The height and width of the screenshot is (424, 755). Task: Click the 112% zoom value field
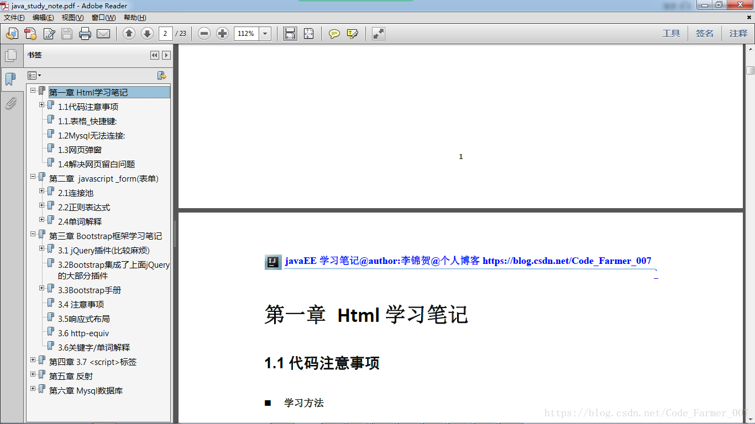247,34
